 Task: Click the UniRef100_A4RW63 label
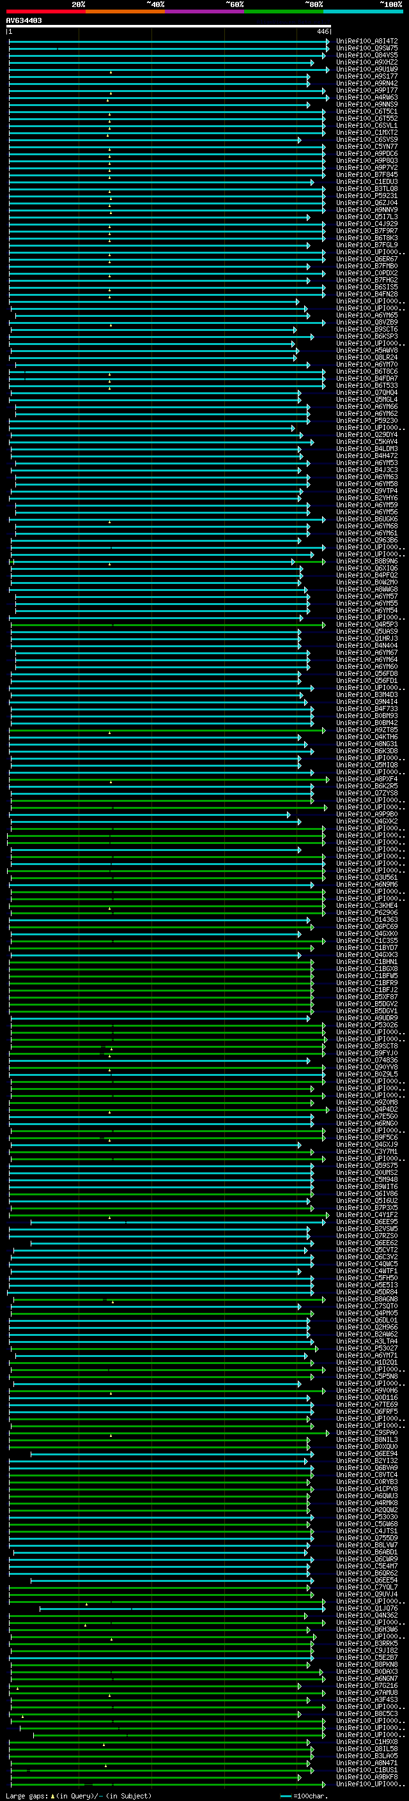tap(367, 97)
